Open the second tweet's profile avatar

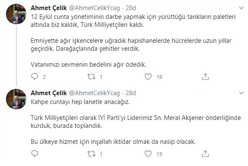pos(16,99)
